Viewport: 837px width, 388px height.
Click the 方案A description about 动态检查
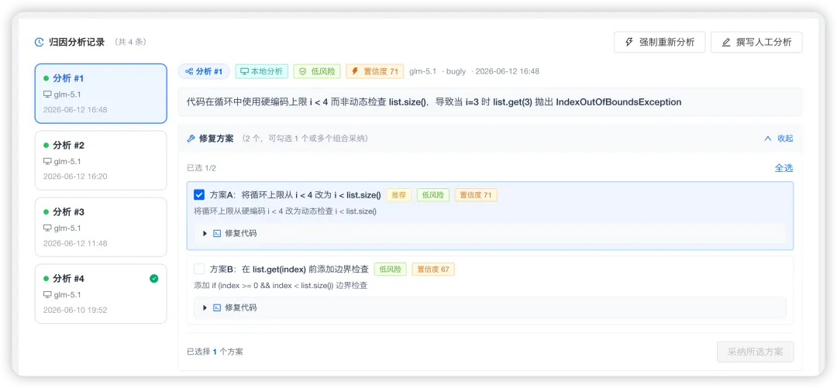[x=285, y=211]
